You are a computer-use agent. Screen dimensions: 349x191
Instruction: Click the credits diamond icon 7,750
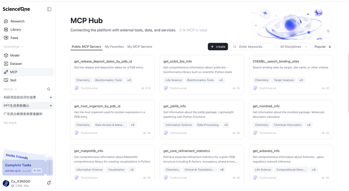[13, 186]
